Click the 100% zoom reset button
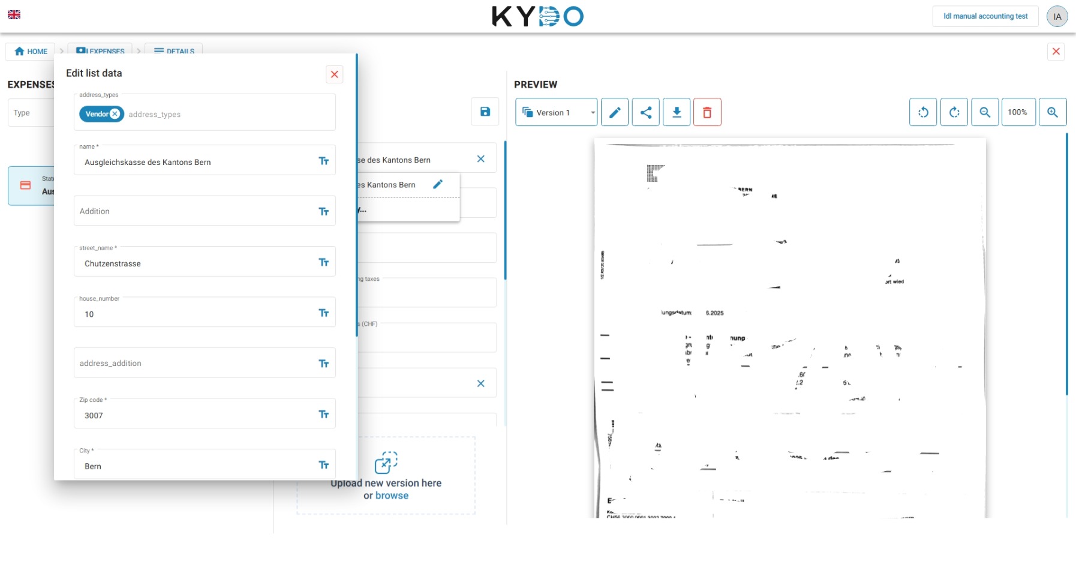 [1018, 112]
